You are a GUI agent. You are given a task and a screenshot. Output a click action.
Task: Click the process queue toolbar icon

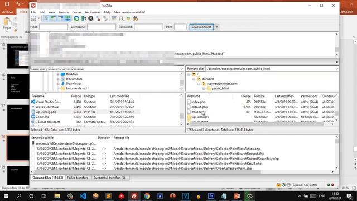click(x=84, y=18)
